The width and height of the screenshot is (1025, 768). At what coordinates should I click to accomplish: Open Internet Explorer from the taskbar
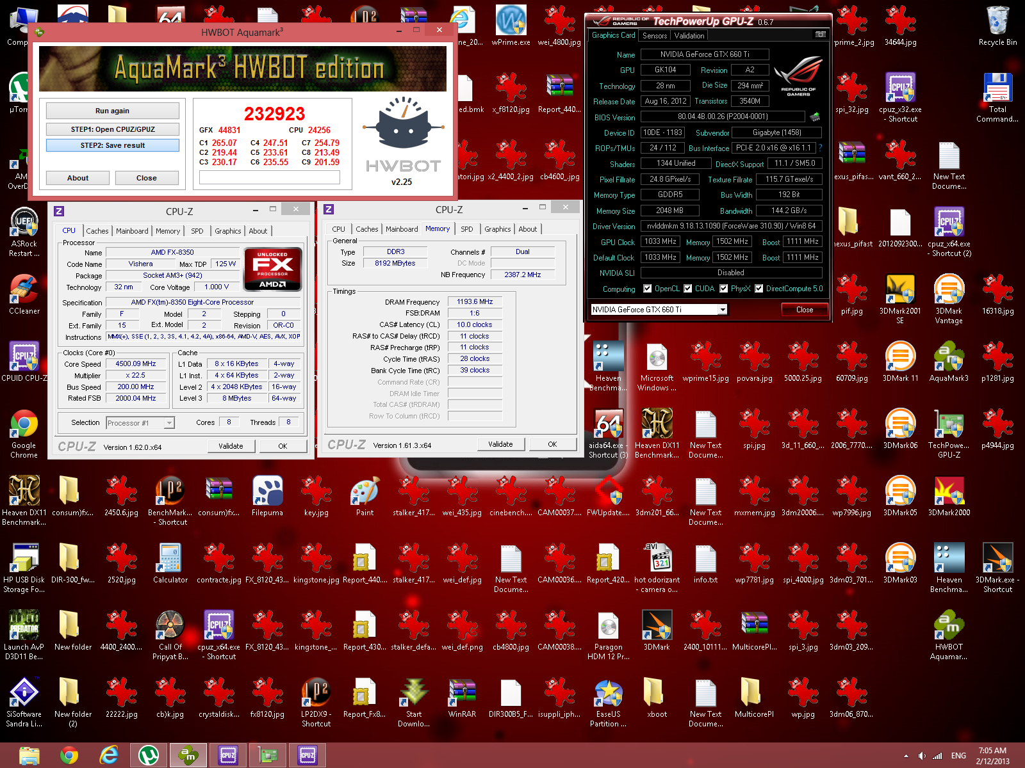[x=109, y=755]
